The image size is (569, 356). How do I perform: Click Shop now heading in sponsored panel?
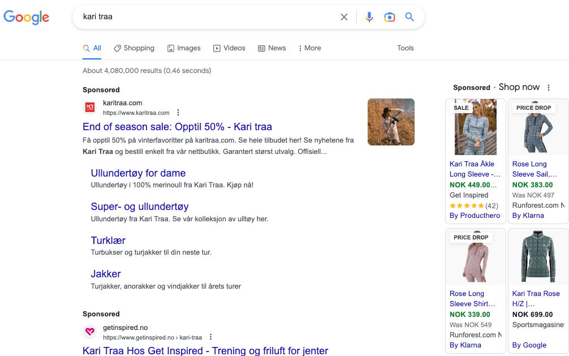coord(519,87)
